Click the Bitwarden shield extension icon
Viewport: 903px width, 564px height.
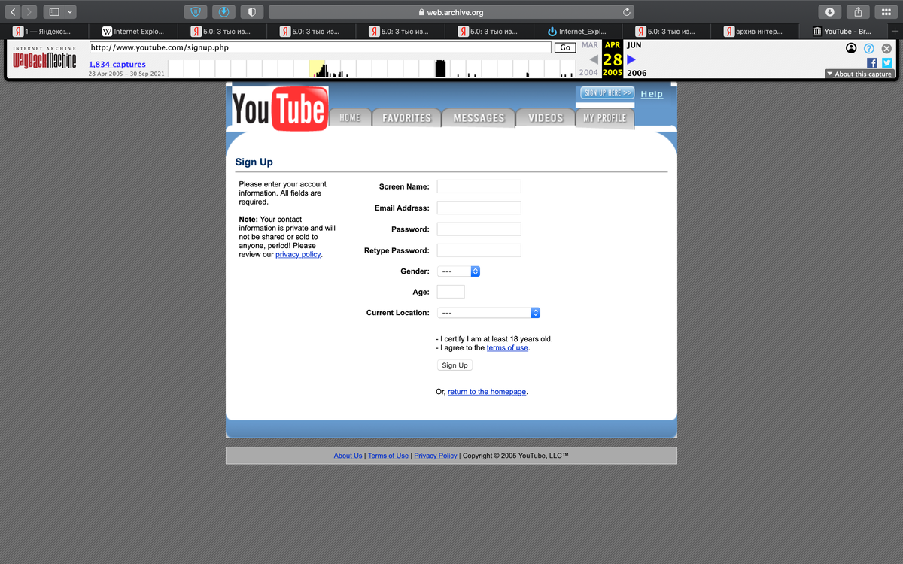pyautogui.click(x=196, y=12)
